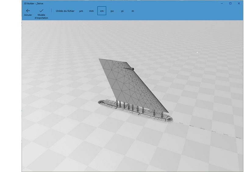244x172 pixels.
Task: Select µm as file unit
Action: pyautogui.click(x=81, y=11)
